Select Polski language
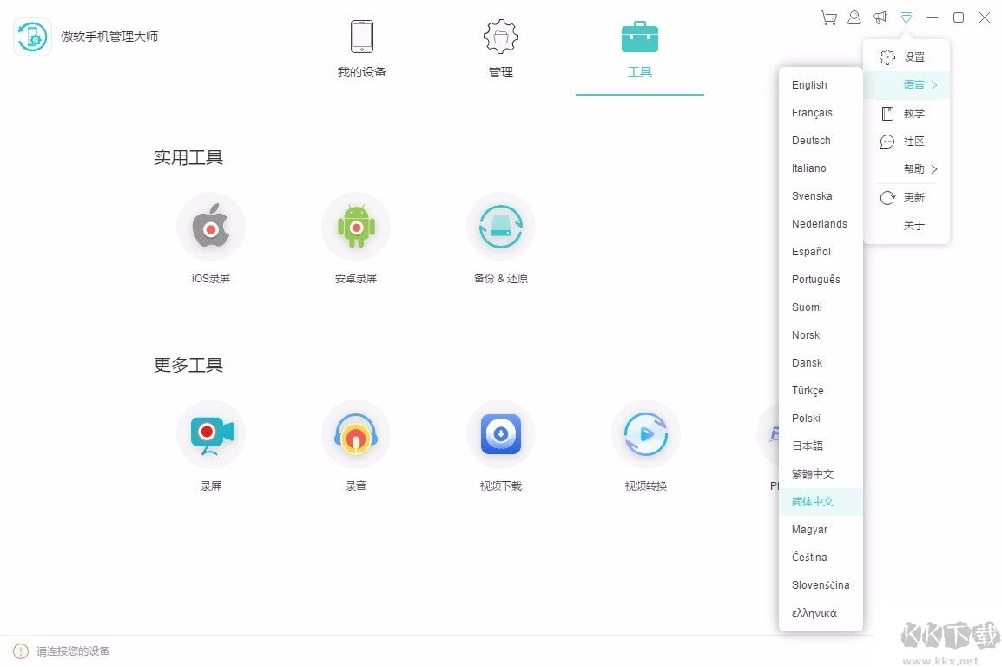Image resolution: width=1002 pixels, height=667 pixels. click(821, 419)
